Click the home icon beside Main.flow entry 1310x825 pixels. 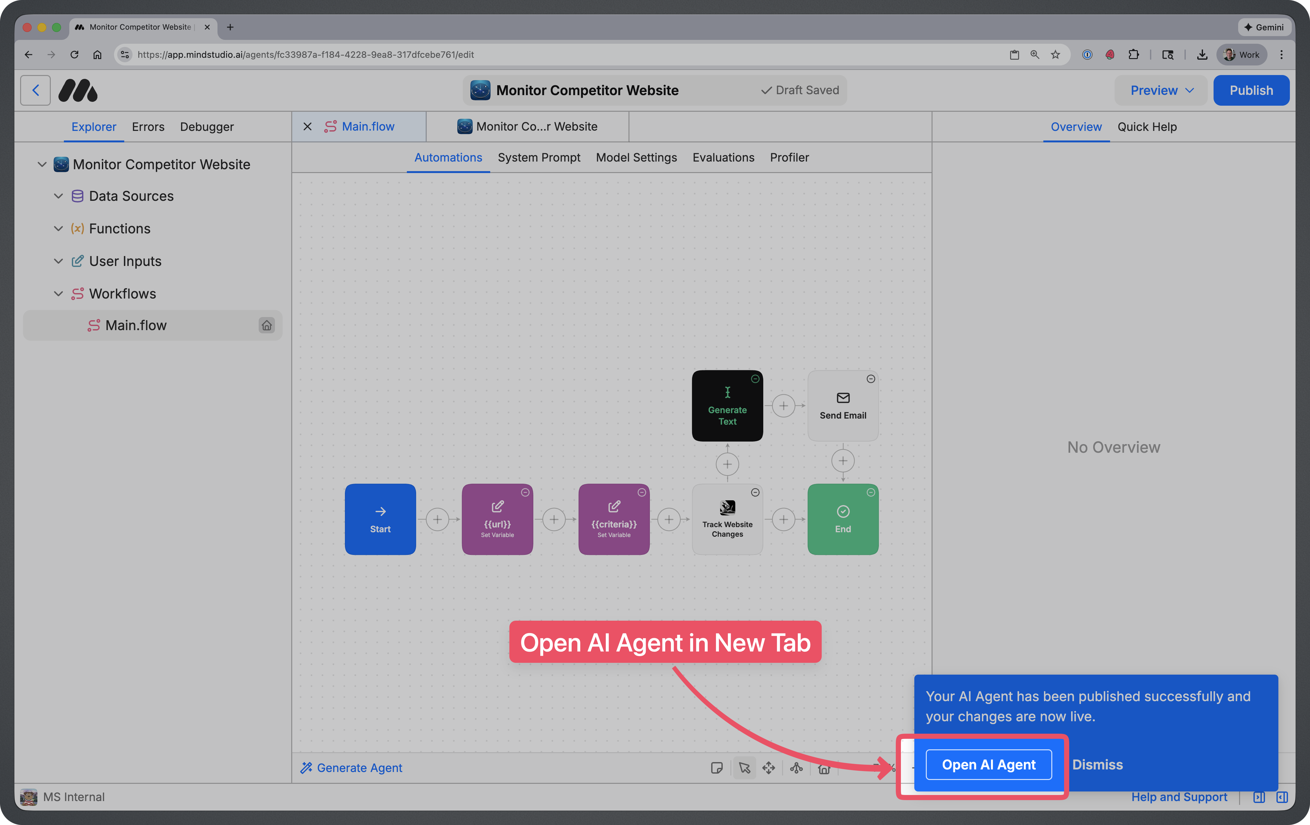[x=267, y=325]
